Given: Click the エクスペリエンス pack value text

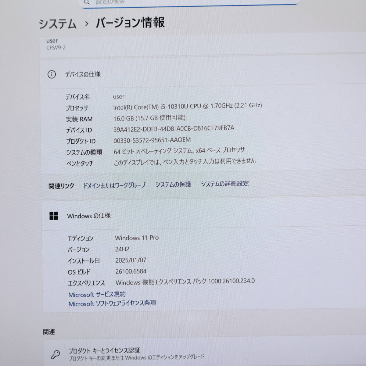Looking at the screenshot, I should [185, 282].
